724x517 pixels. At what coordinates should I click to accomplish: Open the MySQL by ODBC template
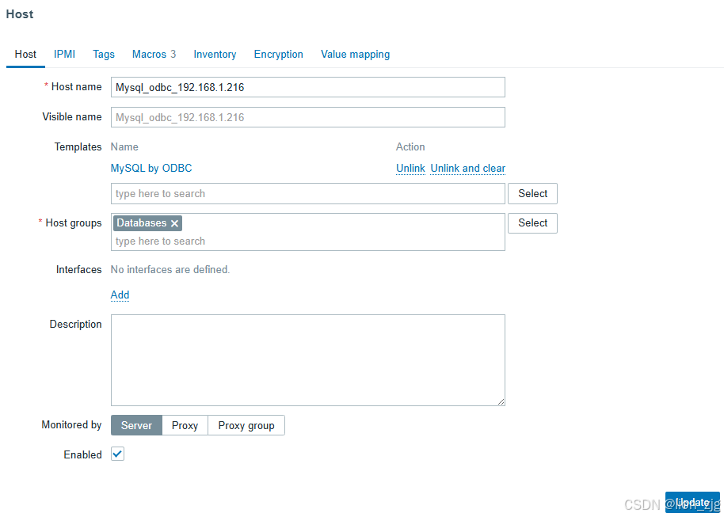pos(151,168)
